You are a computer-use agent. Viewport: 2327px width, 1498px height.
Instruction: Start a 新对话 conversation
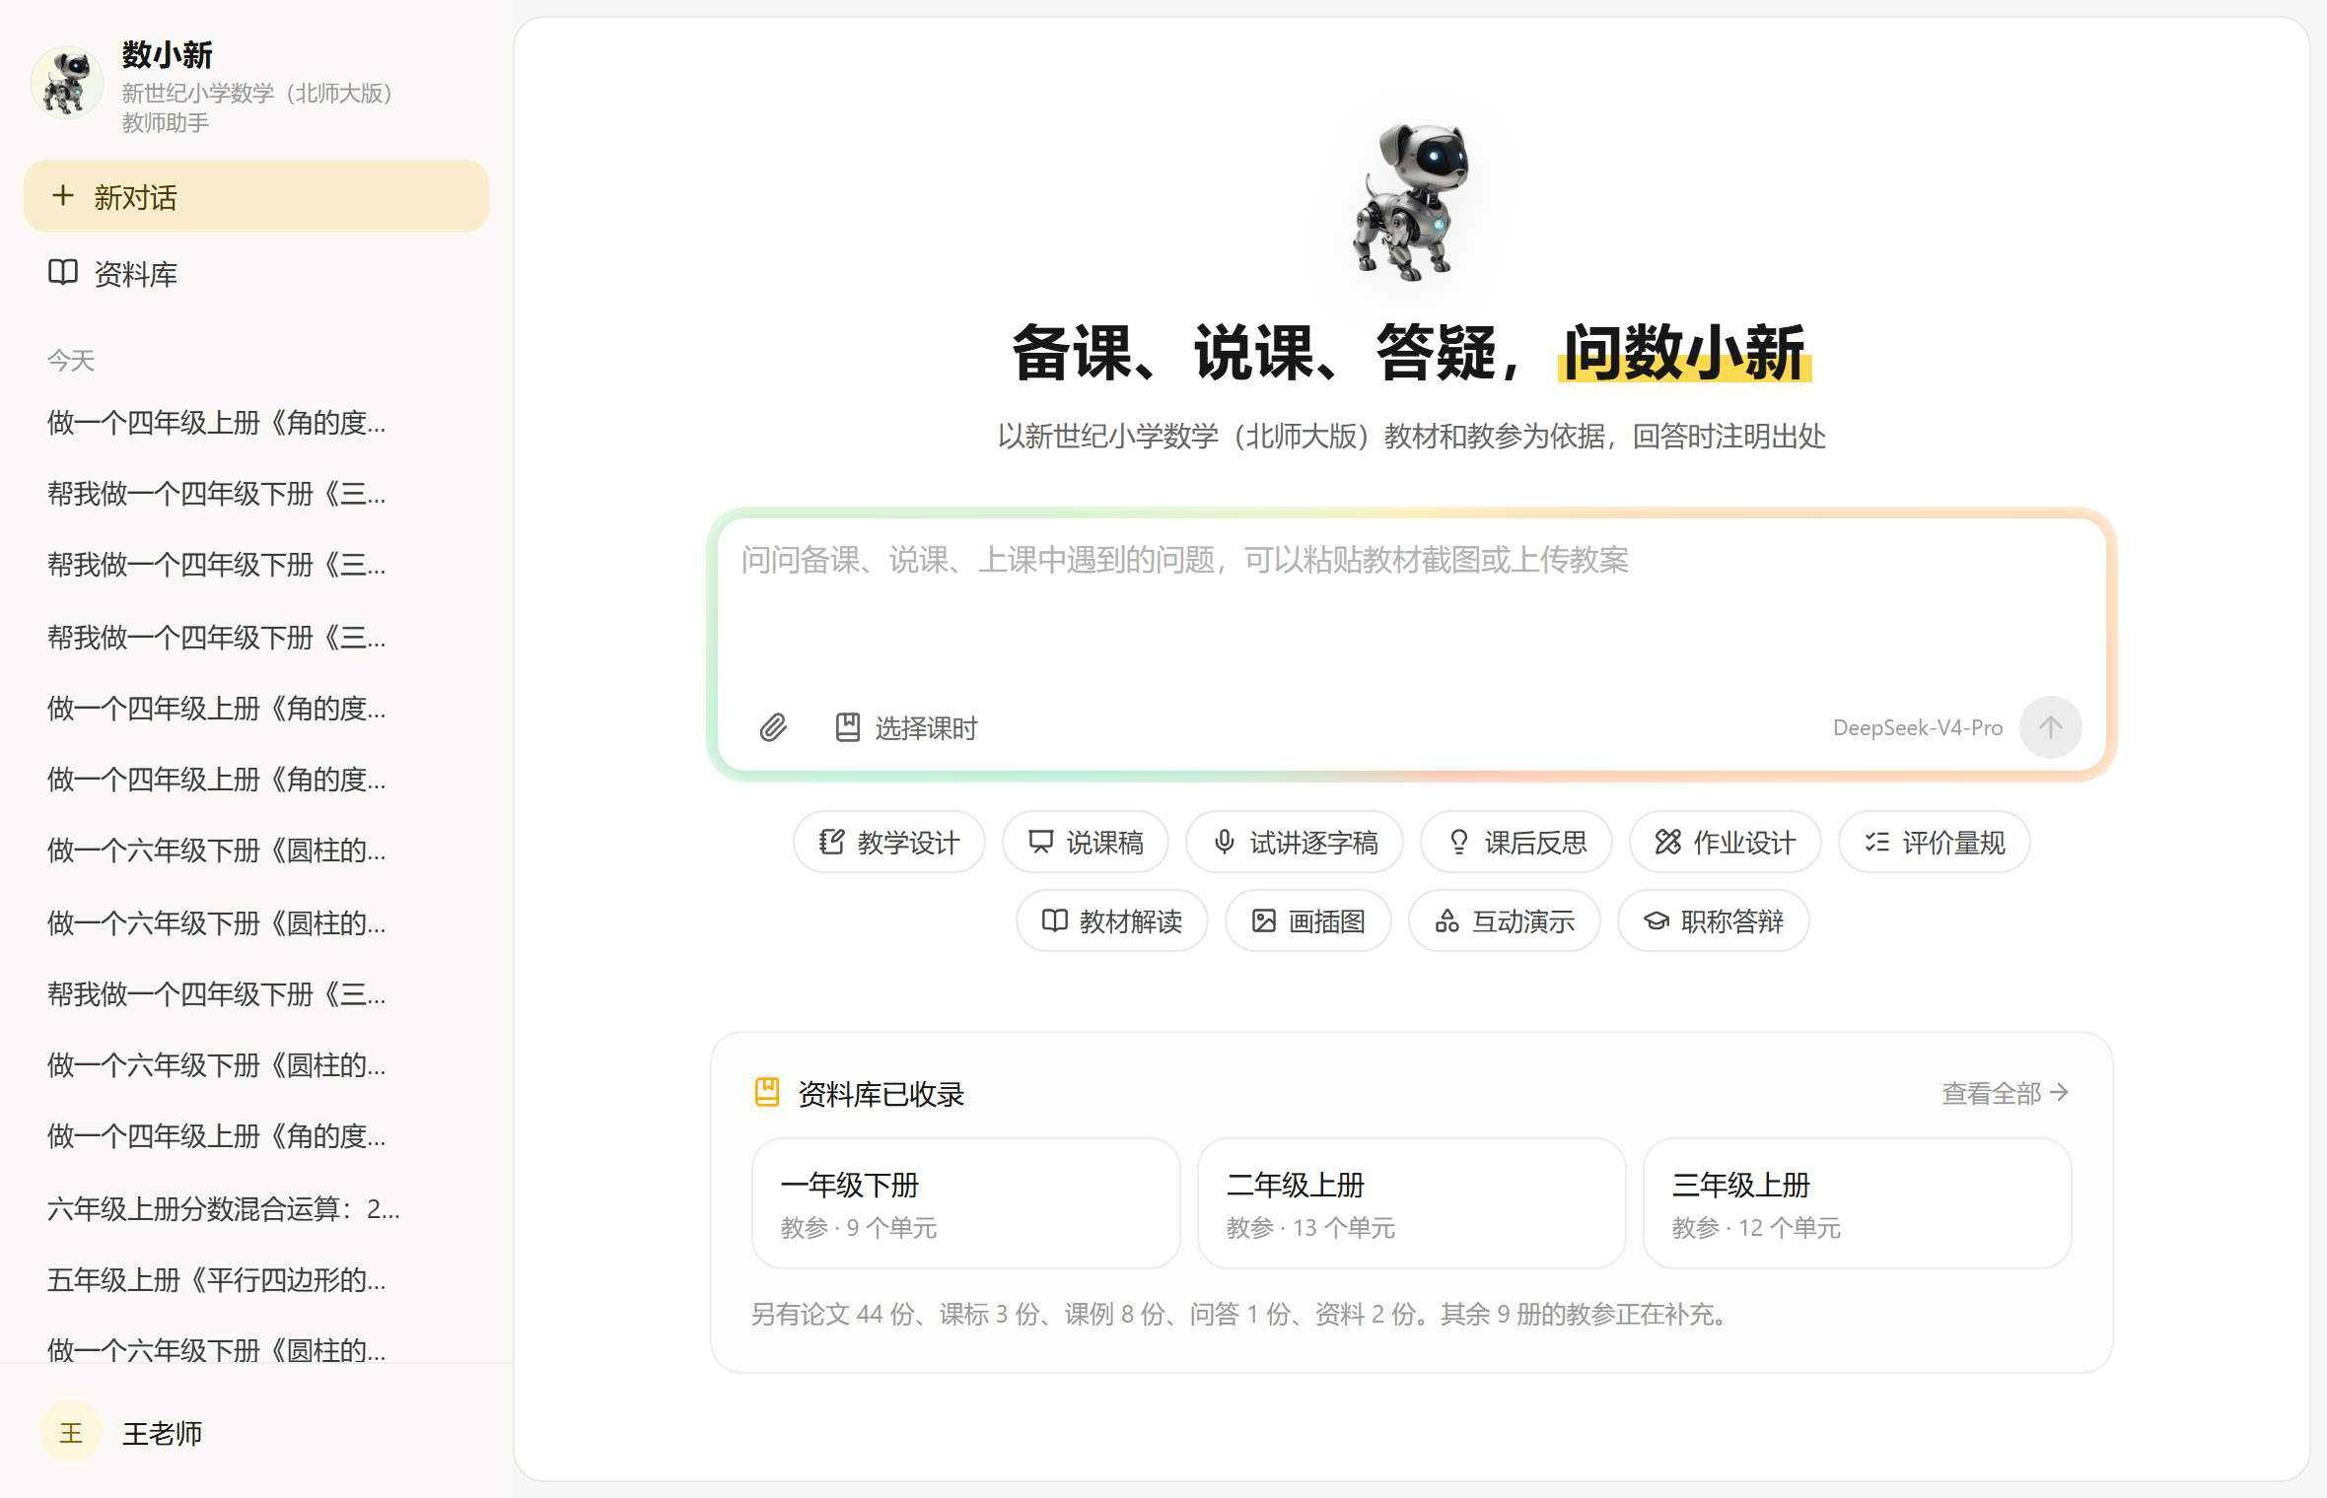coord(256,196)
